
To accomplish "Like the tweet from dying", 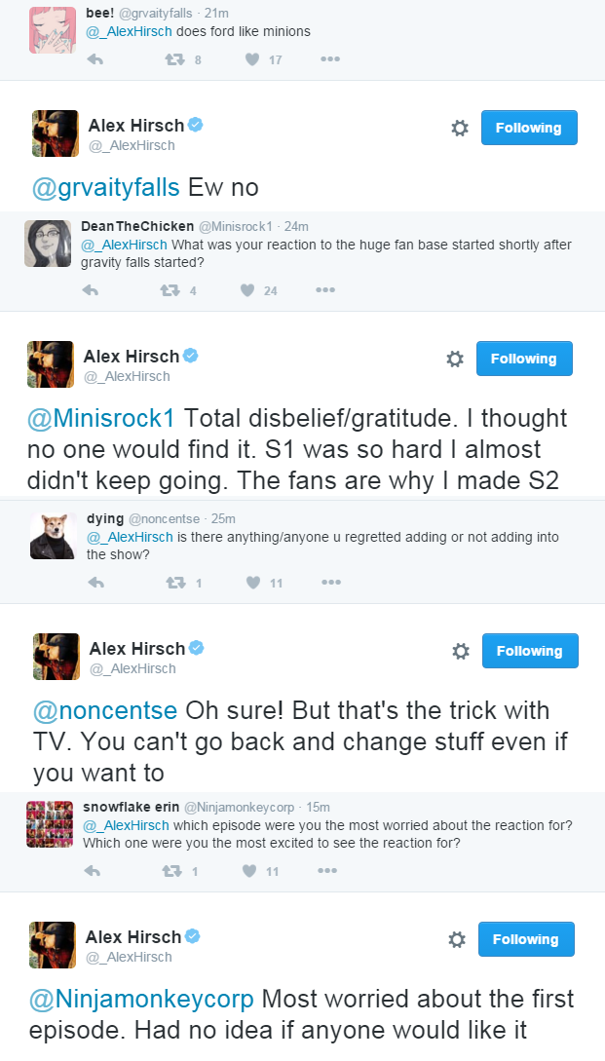I will (253, 583).
